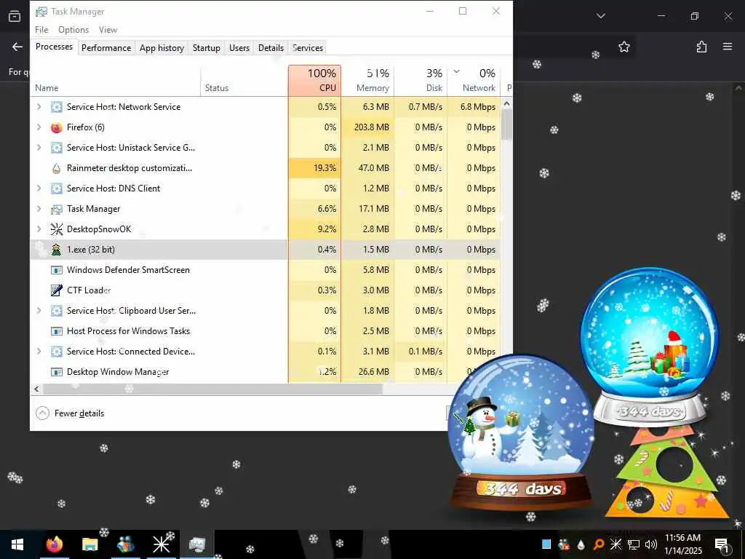Expand Service Host: Unistack Service group
745x559 pixels.
tap(39, 148)
